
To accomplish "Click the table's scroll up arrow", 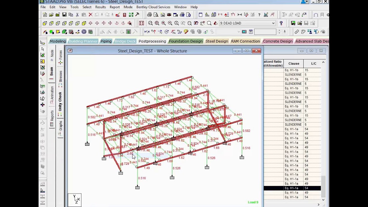I will pyautogui.click(x=323, y=62).
